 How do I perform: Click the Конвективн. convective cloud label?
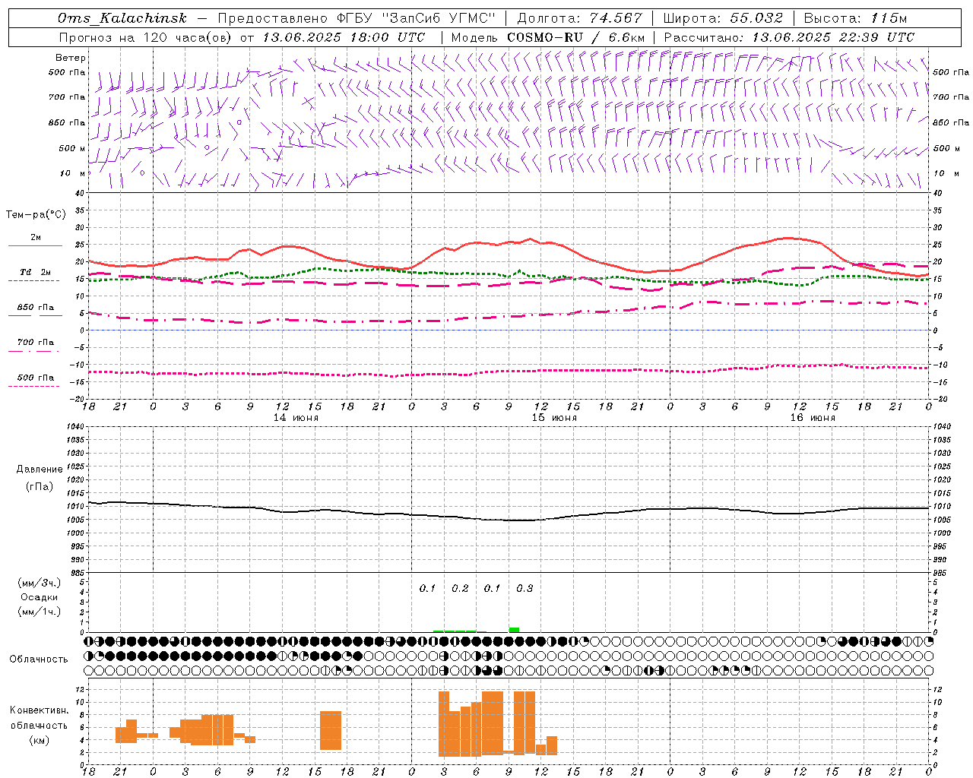[40, 710]
